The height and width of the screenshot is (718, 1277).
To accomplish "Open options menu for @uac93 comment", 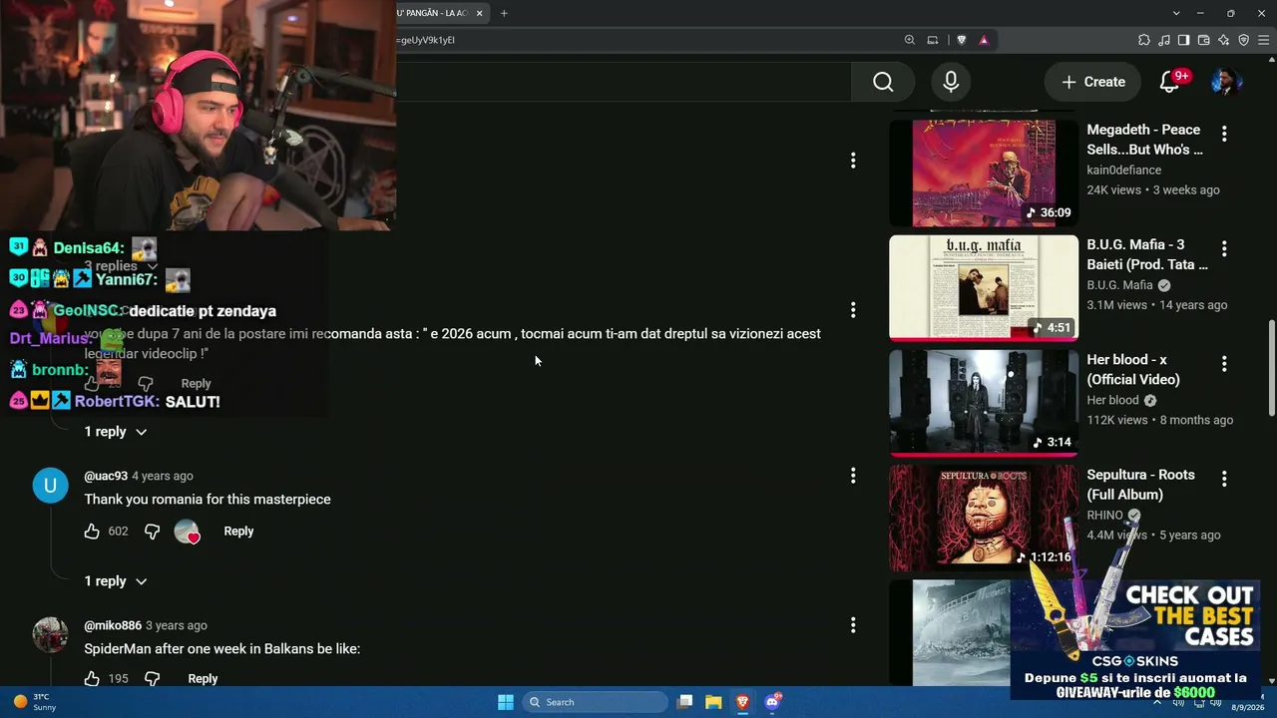I will tap(853, 476).
